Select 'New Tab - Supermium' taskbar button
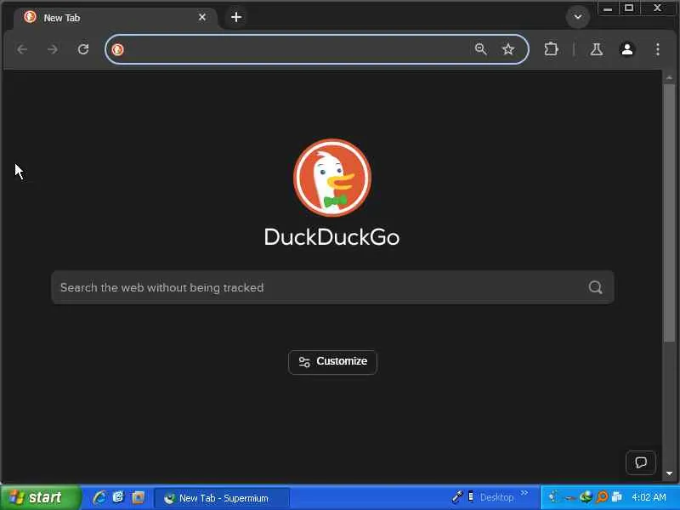Image resolution: width=680 pixels, height=510 pixels. [222, 498]
